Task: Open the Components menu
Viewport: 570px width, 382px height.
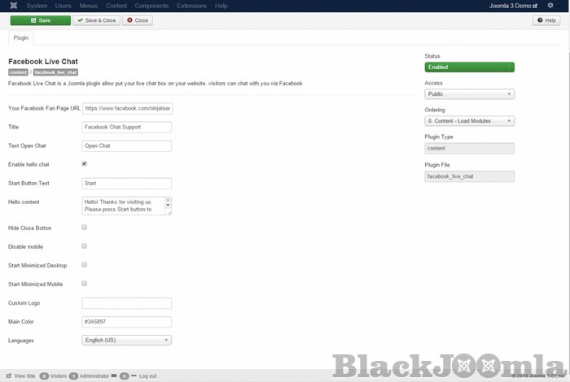Action: pos(151,6)
